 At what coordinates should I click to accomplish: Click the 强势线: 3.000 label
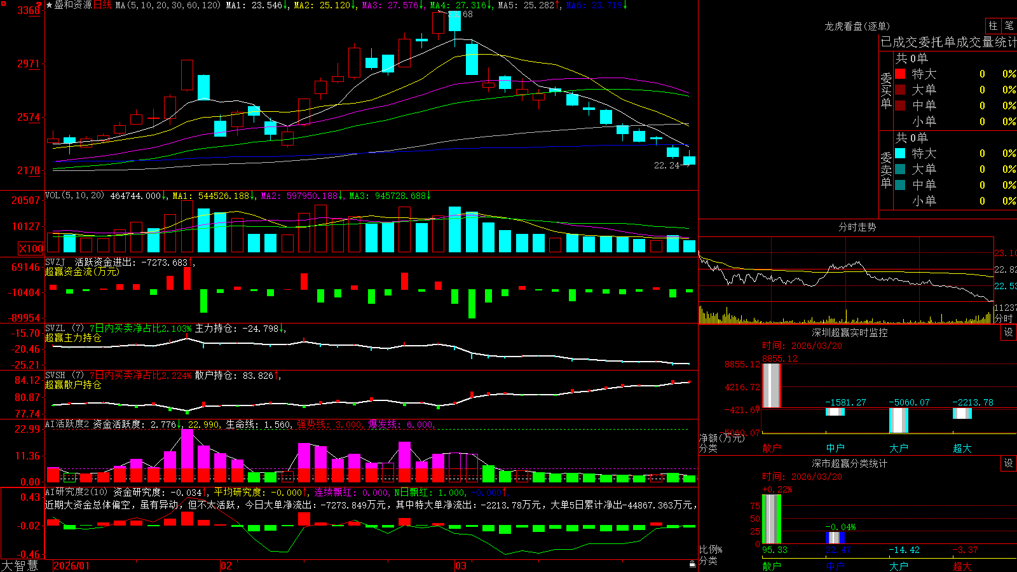click(x=329, y=425)
